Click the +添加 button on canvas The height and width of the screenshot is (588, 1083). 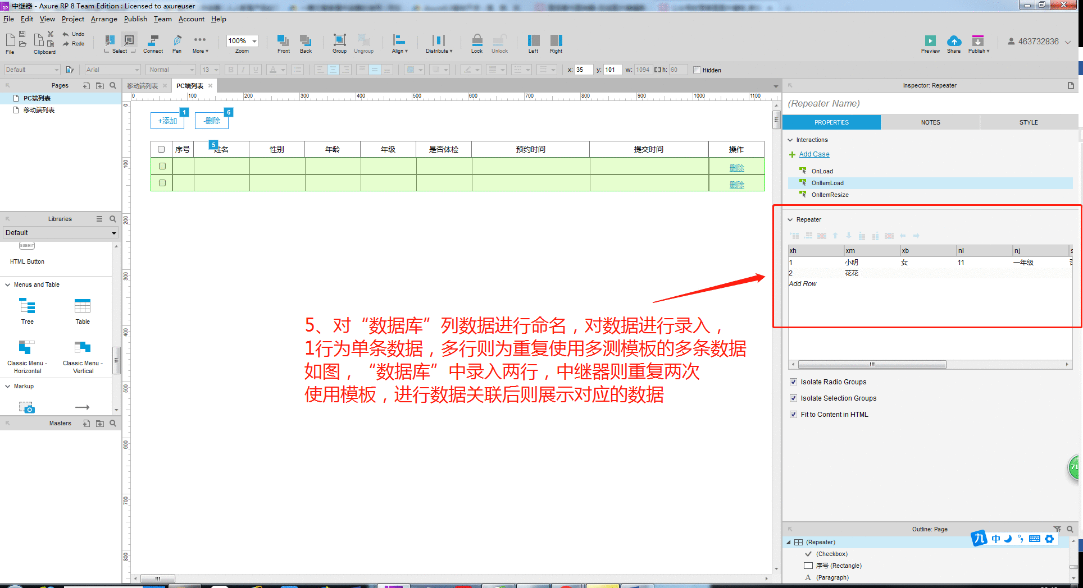click(x=167, y=121)
